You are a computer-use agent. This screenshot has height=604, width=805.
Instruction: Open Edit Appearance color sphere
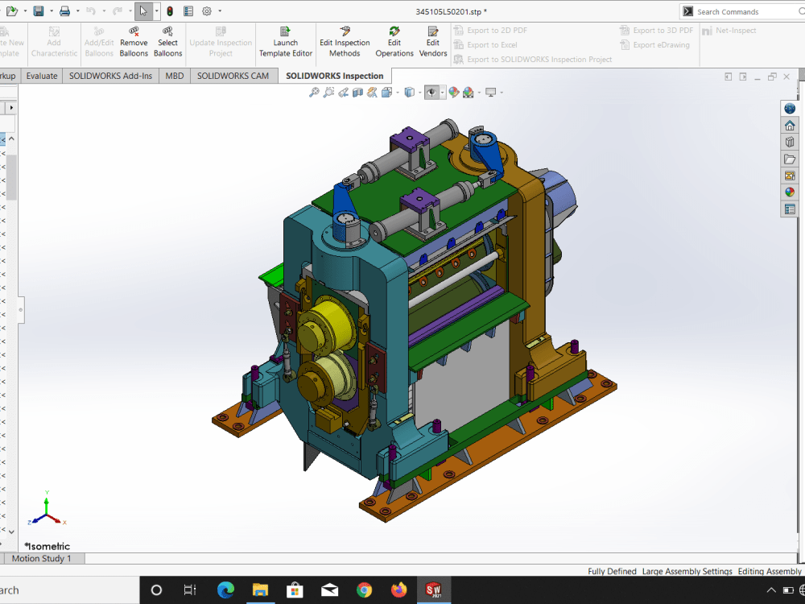[x=452, y=92]
